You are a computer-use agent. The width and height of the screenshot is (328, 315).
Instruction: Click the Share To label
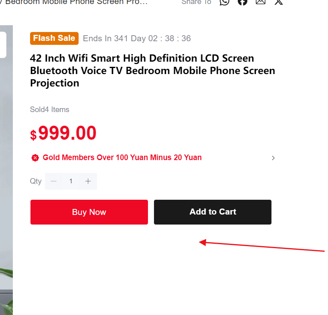coord(196,2)
